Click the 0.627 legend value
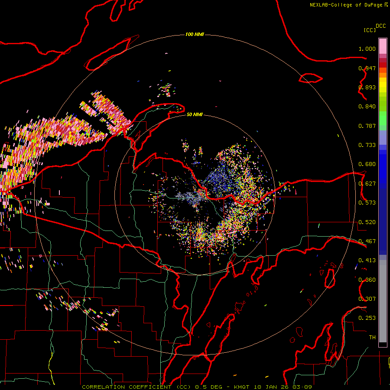 click(x=367, y=184)
